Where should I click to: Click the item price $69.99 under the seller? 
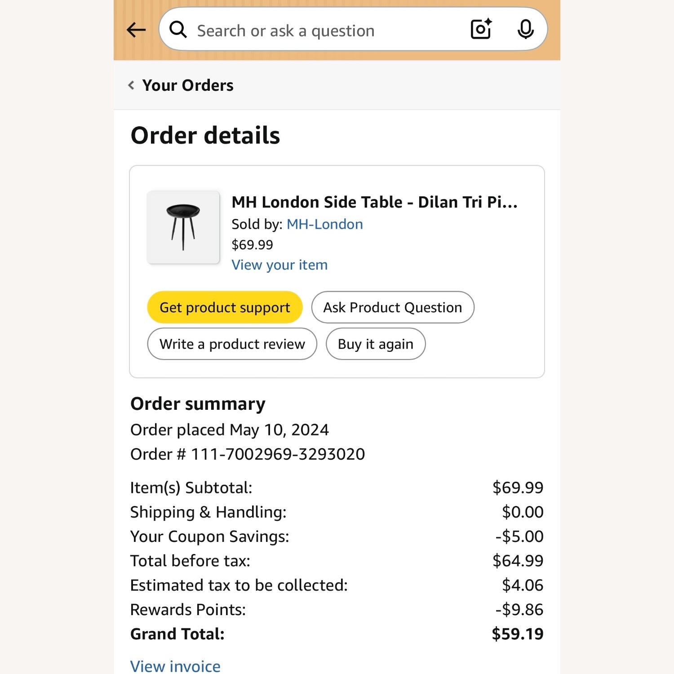252,245
